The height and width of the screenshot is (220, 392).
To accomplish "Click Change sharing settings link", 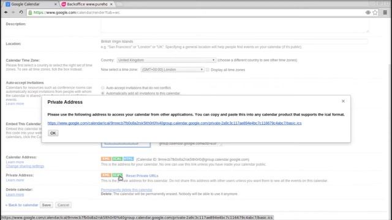I will (25, 166).
